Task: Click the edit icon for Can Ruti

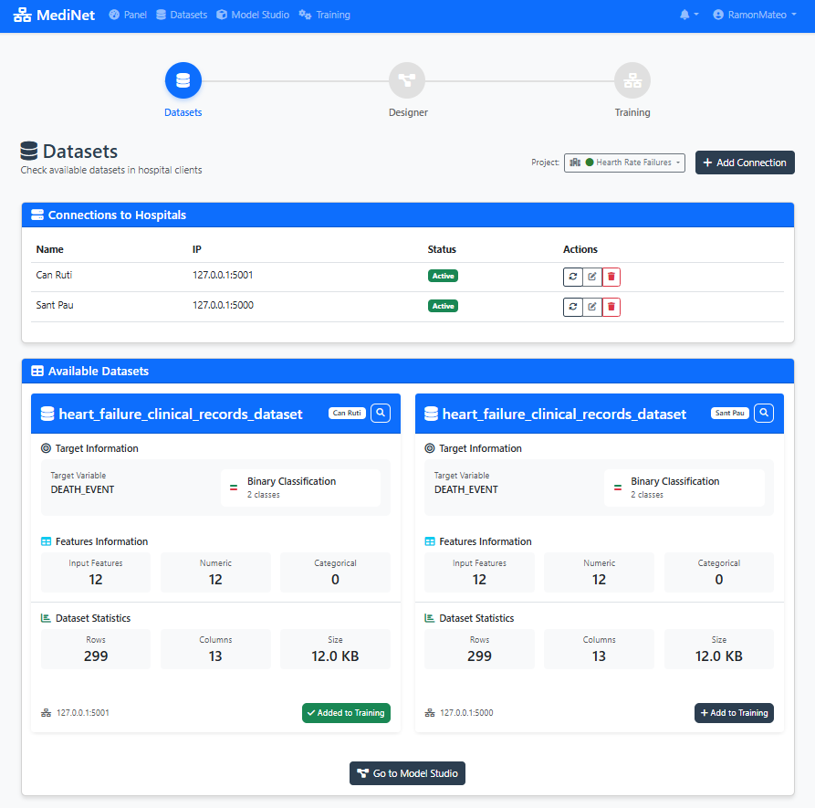Action: point(592,277)
